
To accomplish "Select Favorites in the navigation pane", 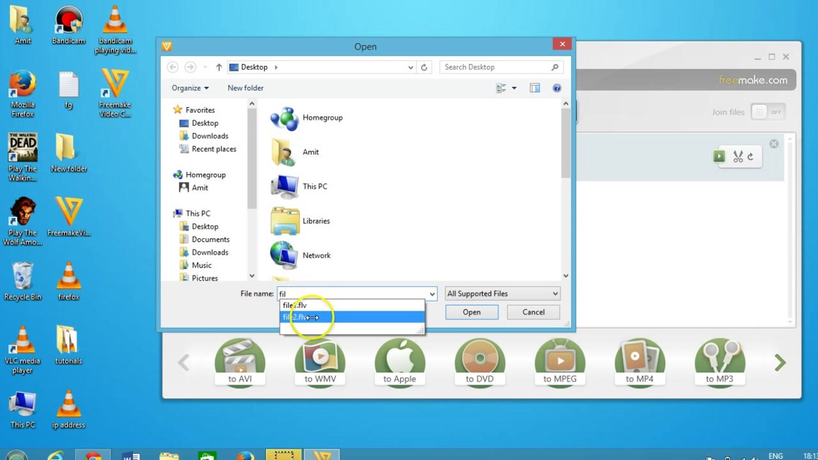I will (x=200, y=110).
